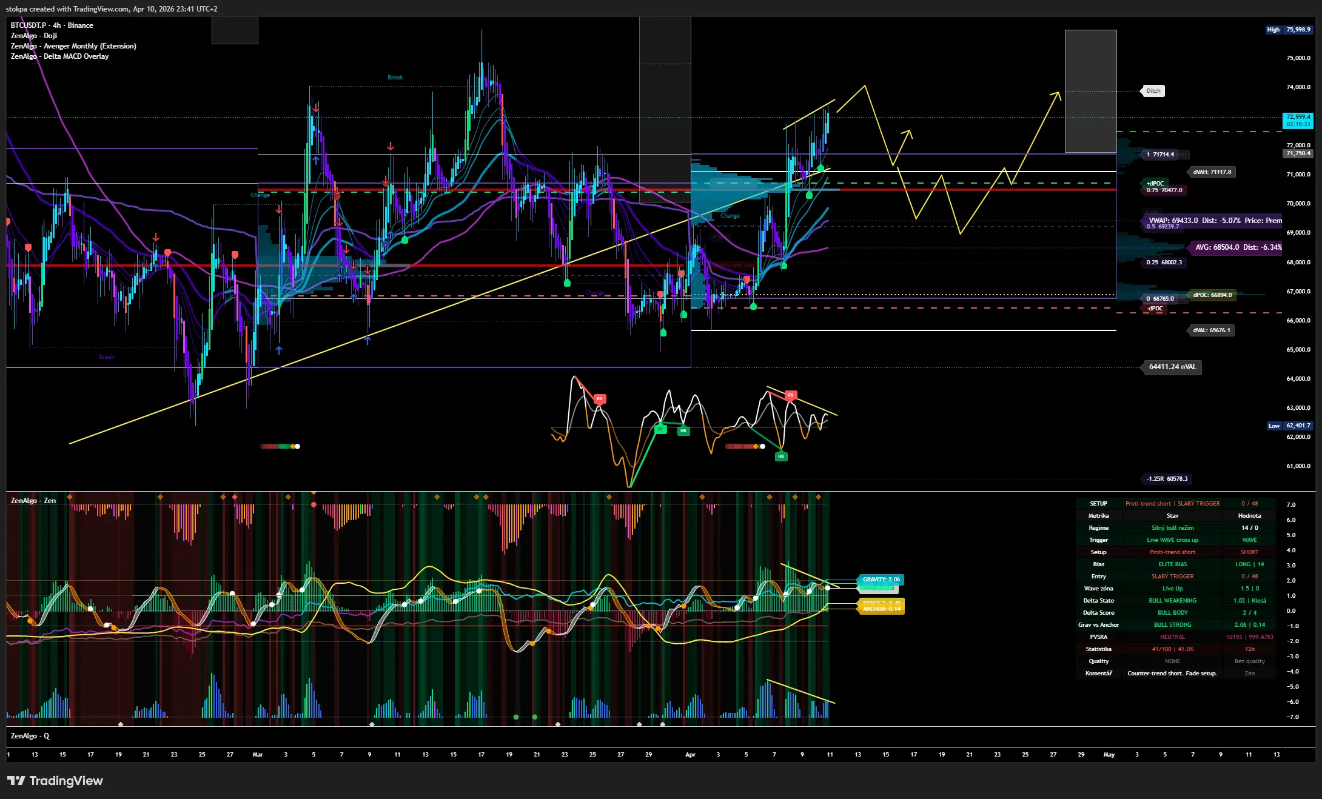This screenshot has width=1322, height=799.
Task: Click the yellow ANCHOR: 0.14 indicator label
Action: (x=881, y=609)
